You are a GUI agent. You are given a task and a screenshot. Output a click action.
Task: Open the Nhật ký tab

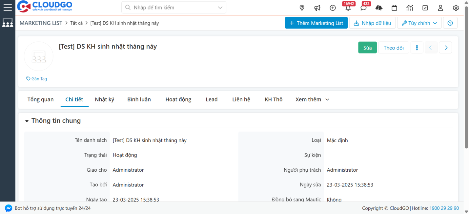click(104, 99)
